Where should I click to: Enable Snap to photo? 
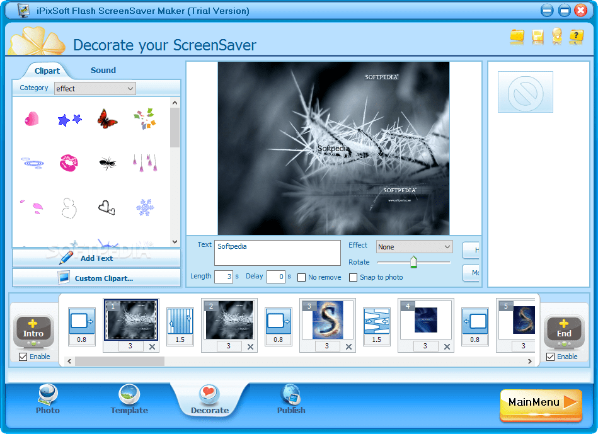pyautogui.click(x=354, y=277)
